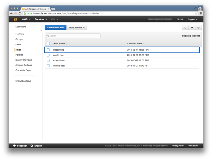This screenshot has height=160, width=212.
Task: Open the Edit dropdown
Action: [x=55, y=19]
